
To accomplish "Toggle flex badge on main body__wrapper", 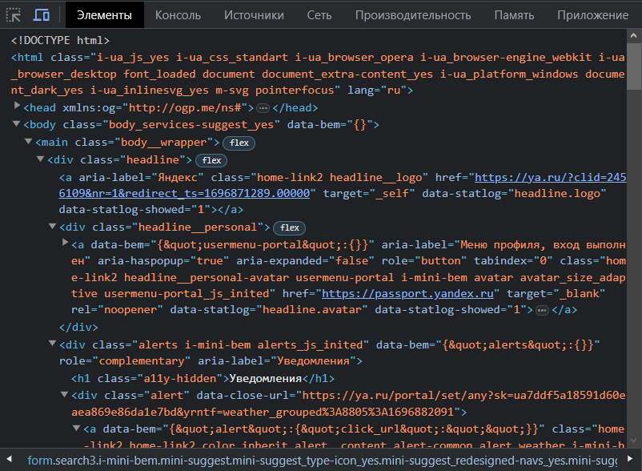I will 239,143.
